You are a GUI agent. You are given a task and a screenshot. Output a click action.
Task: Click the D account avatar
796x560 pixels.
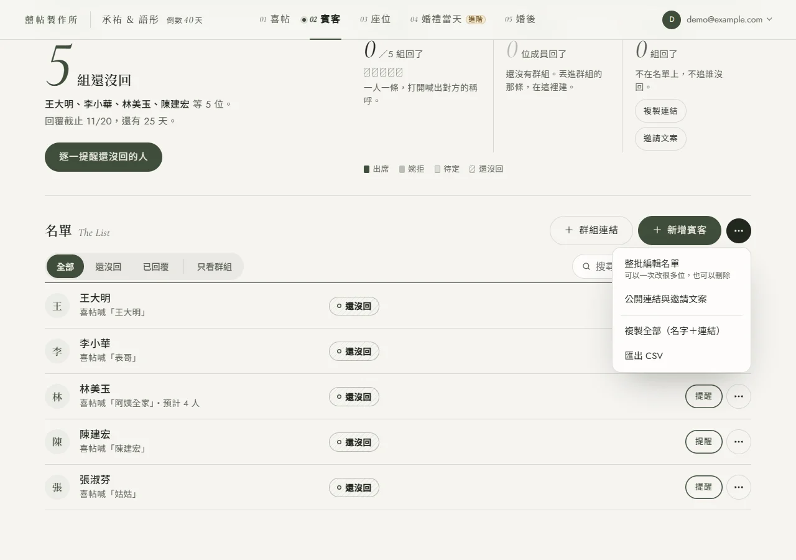672,19
